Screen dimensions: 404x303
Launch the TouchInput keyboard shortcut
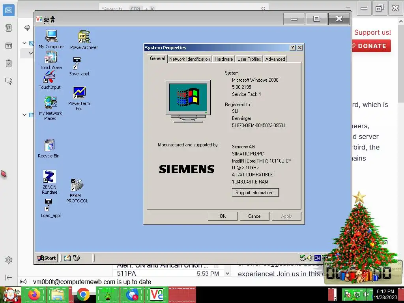point(49,80)
